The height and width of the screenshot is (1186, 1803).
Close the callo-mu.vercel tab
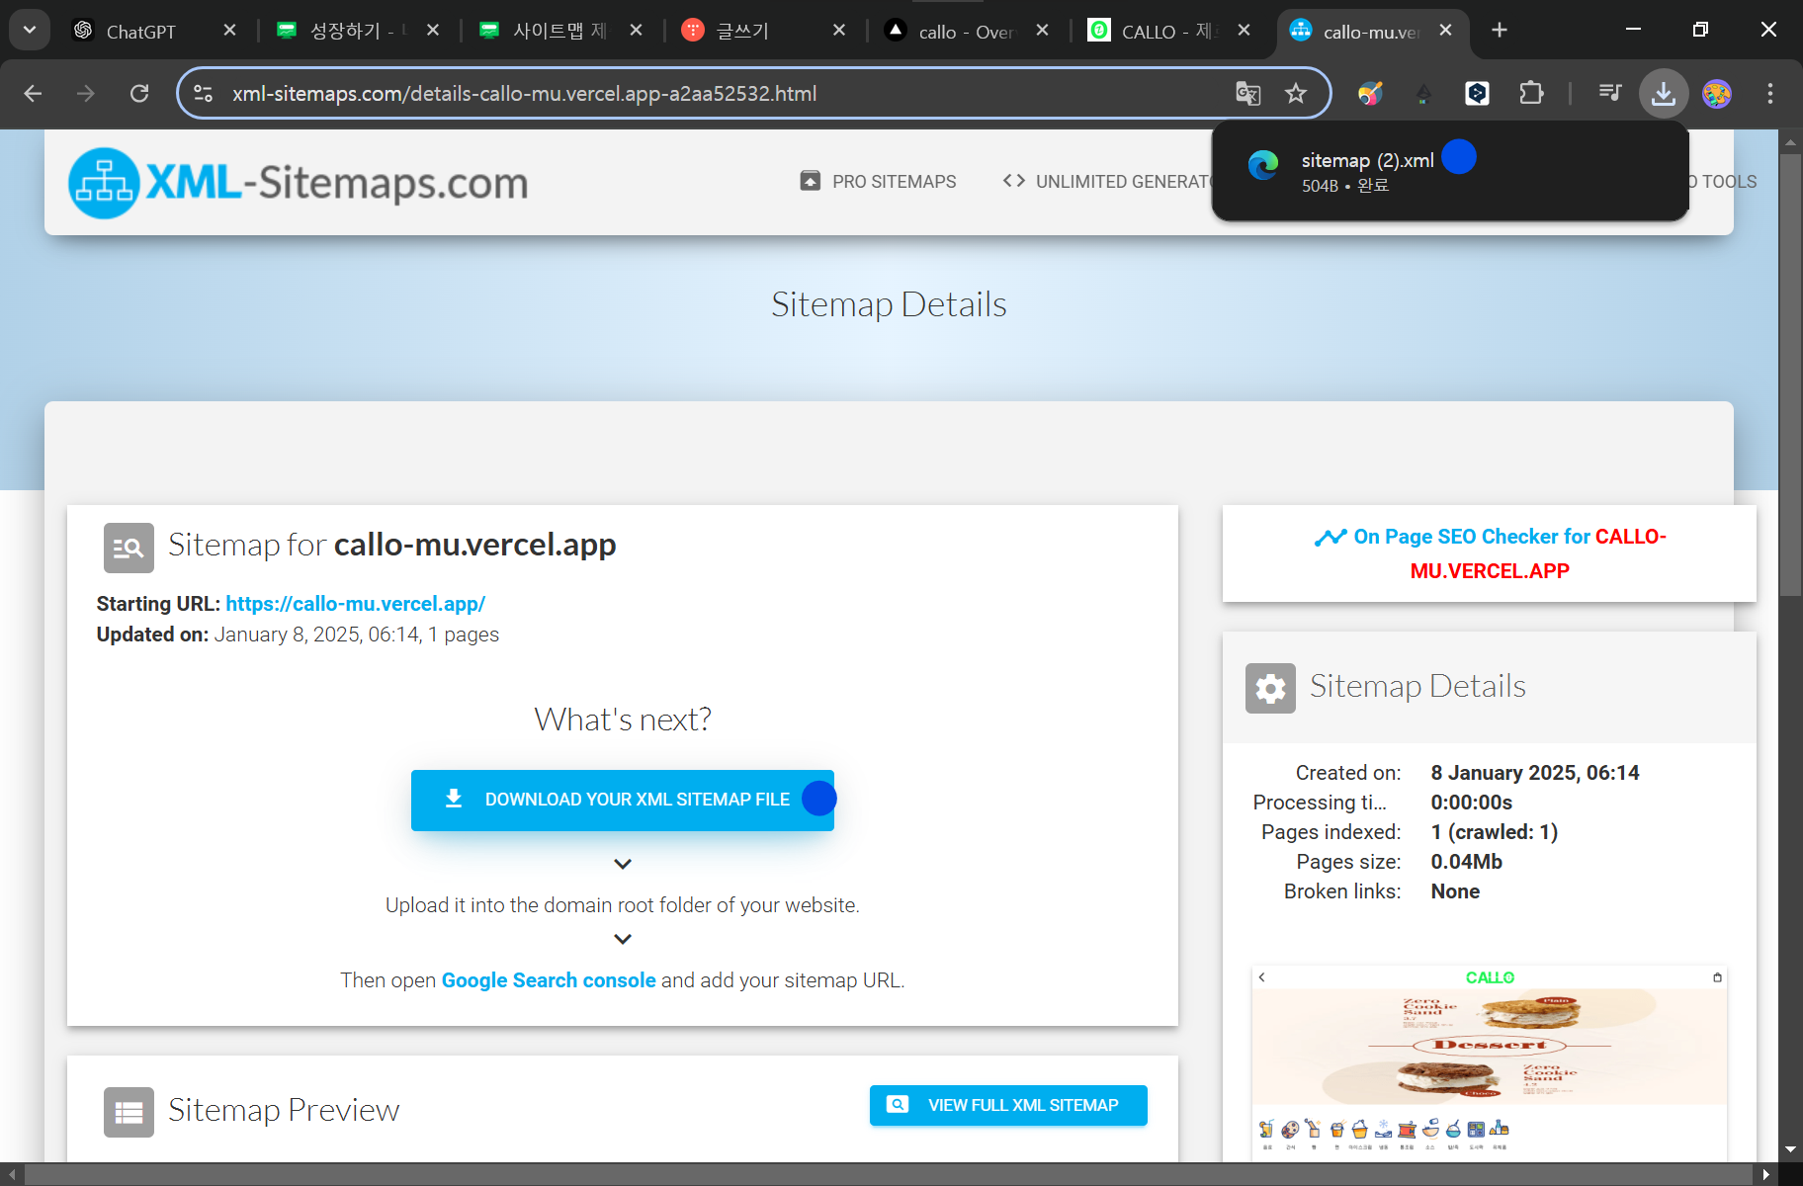[x=1445, y=31]
